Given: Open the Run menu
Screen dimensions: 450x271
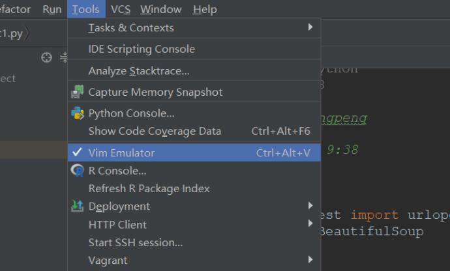Looking at the screenshot, I should 52,9.
